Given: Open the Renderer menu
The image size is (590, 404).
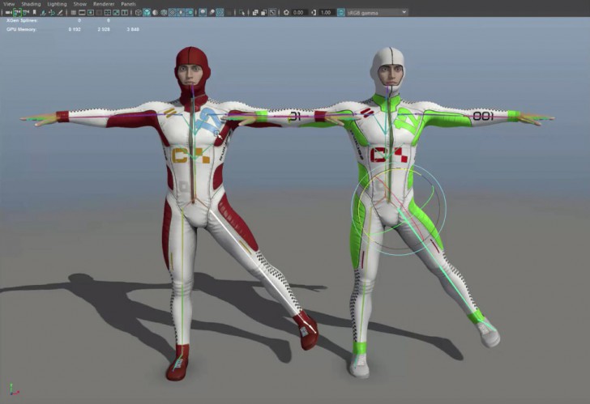Looking at the screenshot, I should tap(104, 4).
